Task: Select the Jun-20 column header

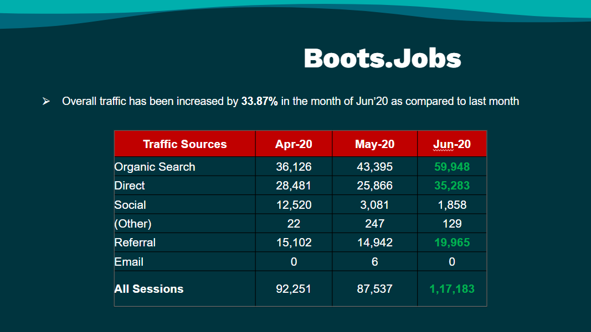Action: pos(452,144)
